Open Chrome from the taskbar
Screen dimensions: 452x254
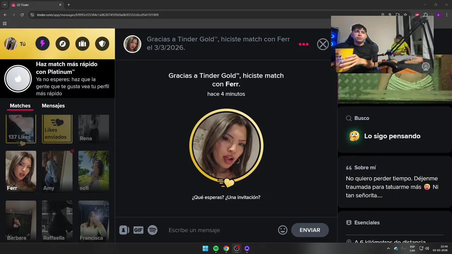tap(226, 248)
